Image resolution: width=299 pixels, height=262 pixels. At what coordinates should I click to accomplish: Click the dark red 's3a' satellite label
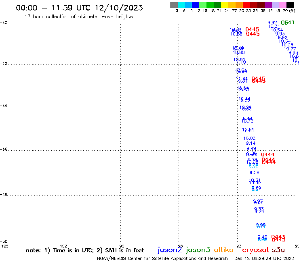pyautogui.click(x=278, y=250)
